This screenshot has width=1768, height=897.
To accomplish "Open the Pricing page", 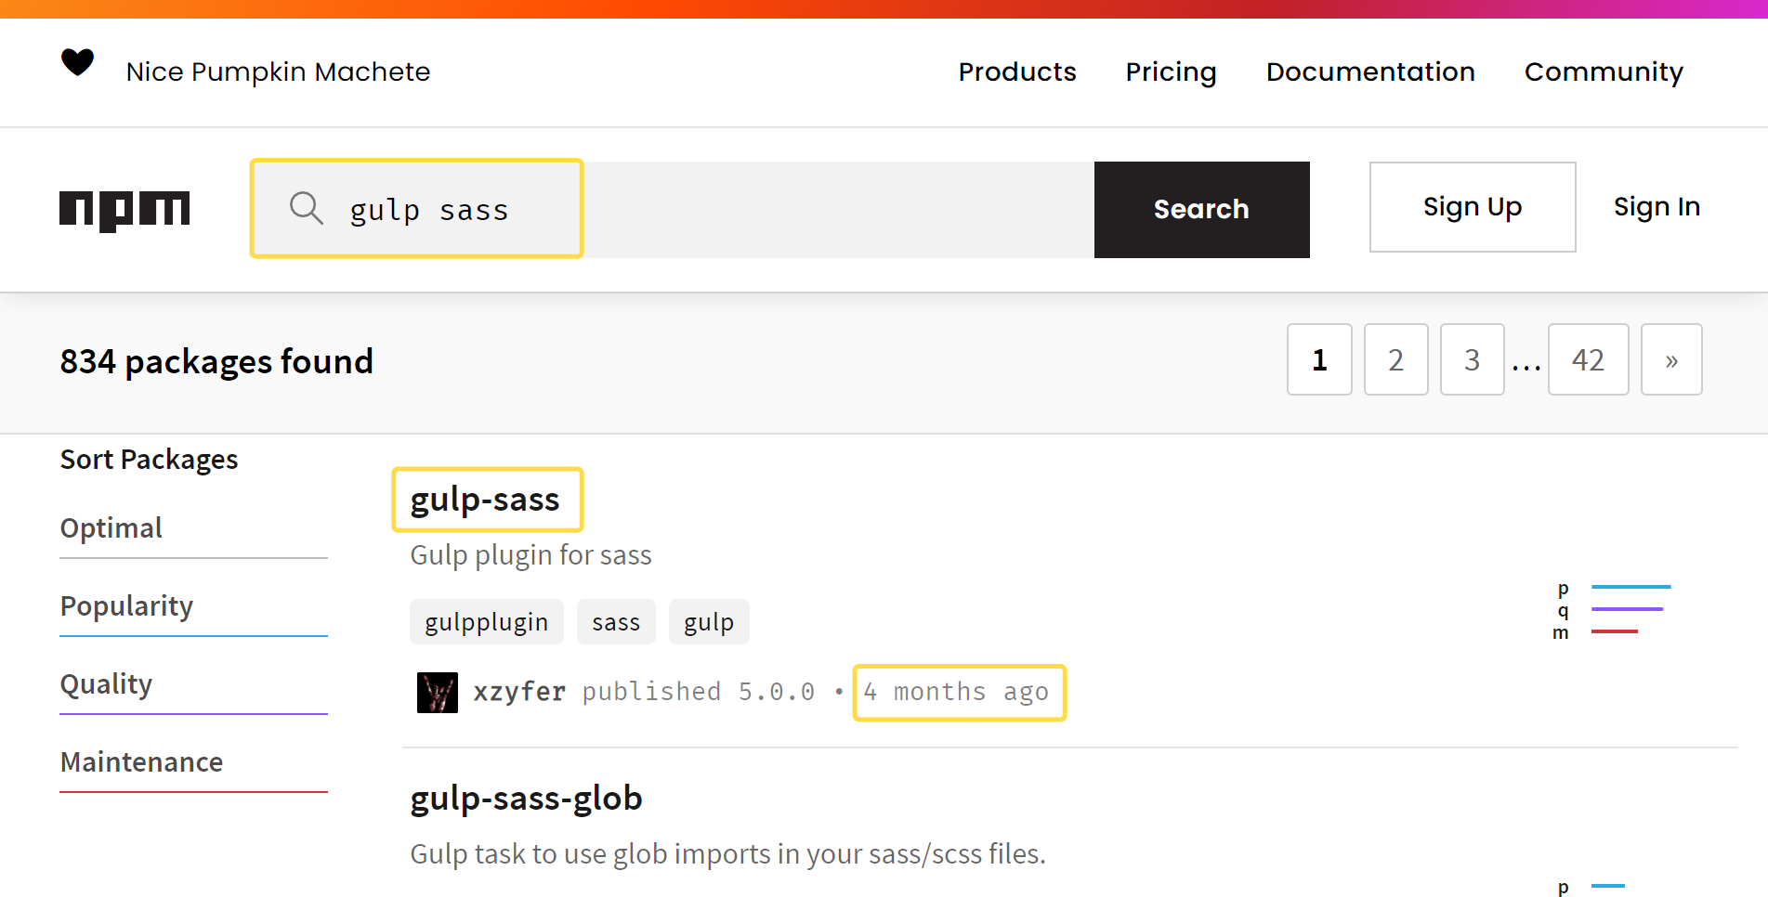I will pyautogui.click(x=1171, y=72).
